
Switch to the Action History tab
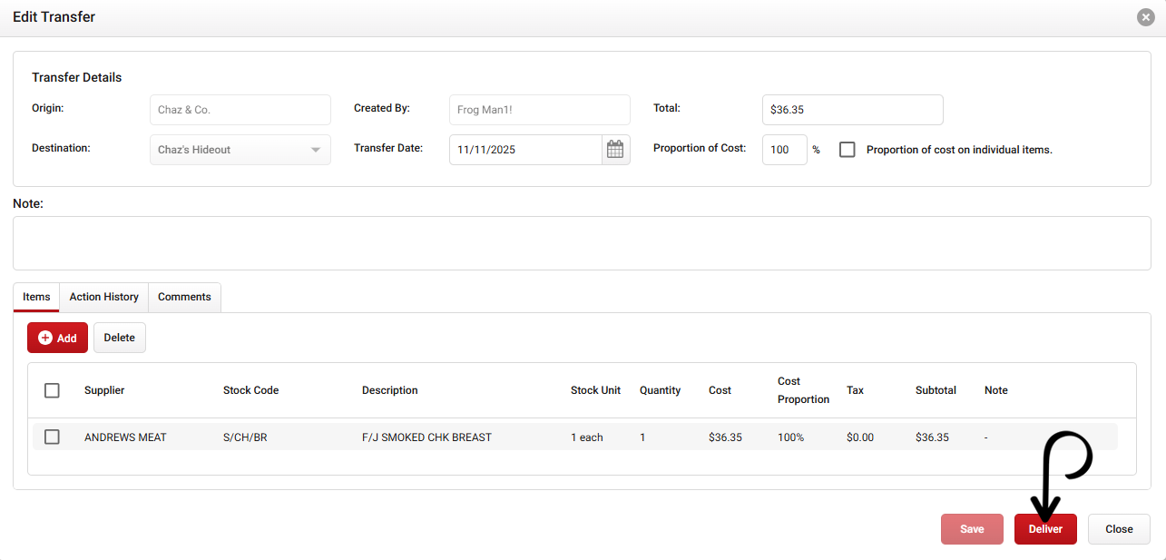103,297
